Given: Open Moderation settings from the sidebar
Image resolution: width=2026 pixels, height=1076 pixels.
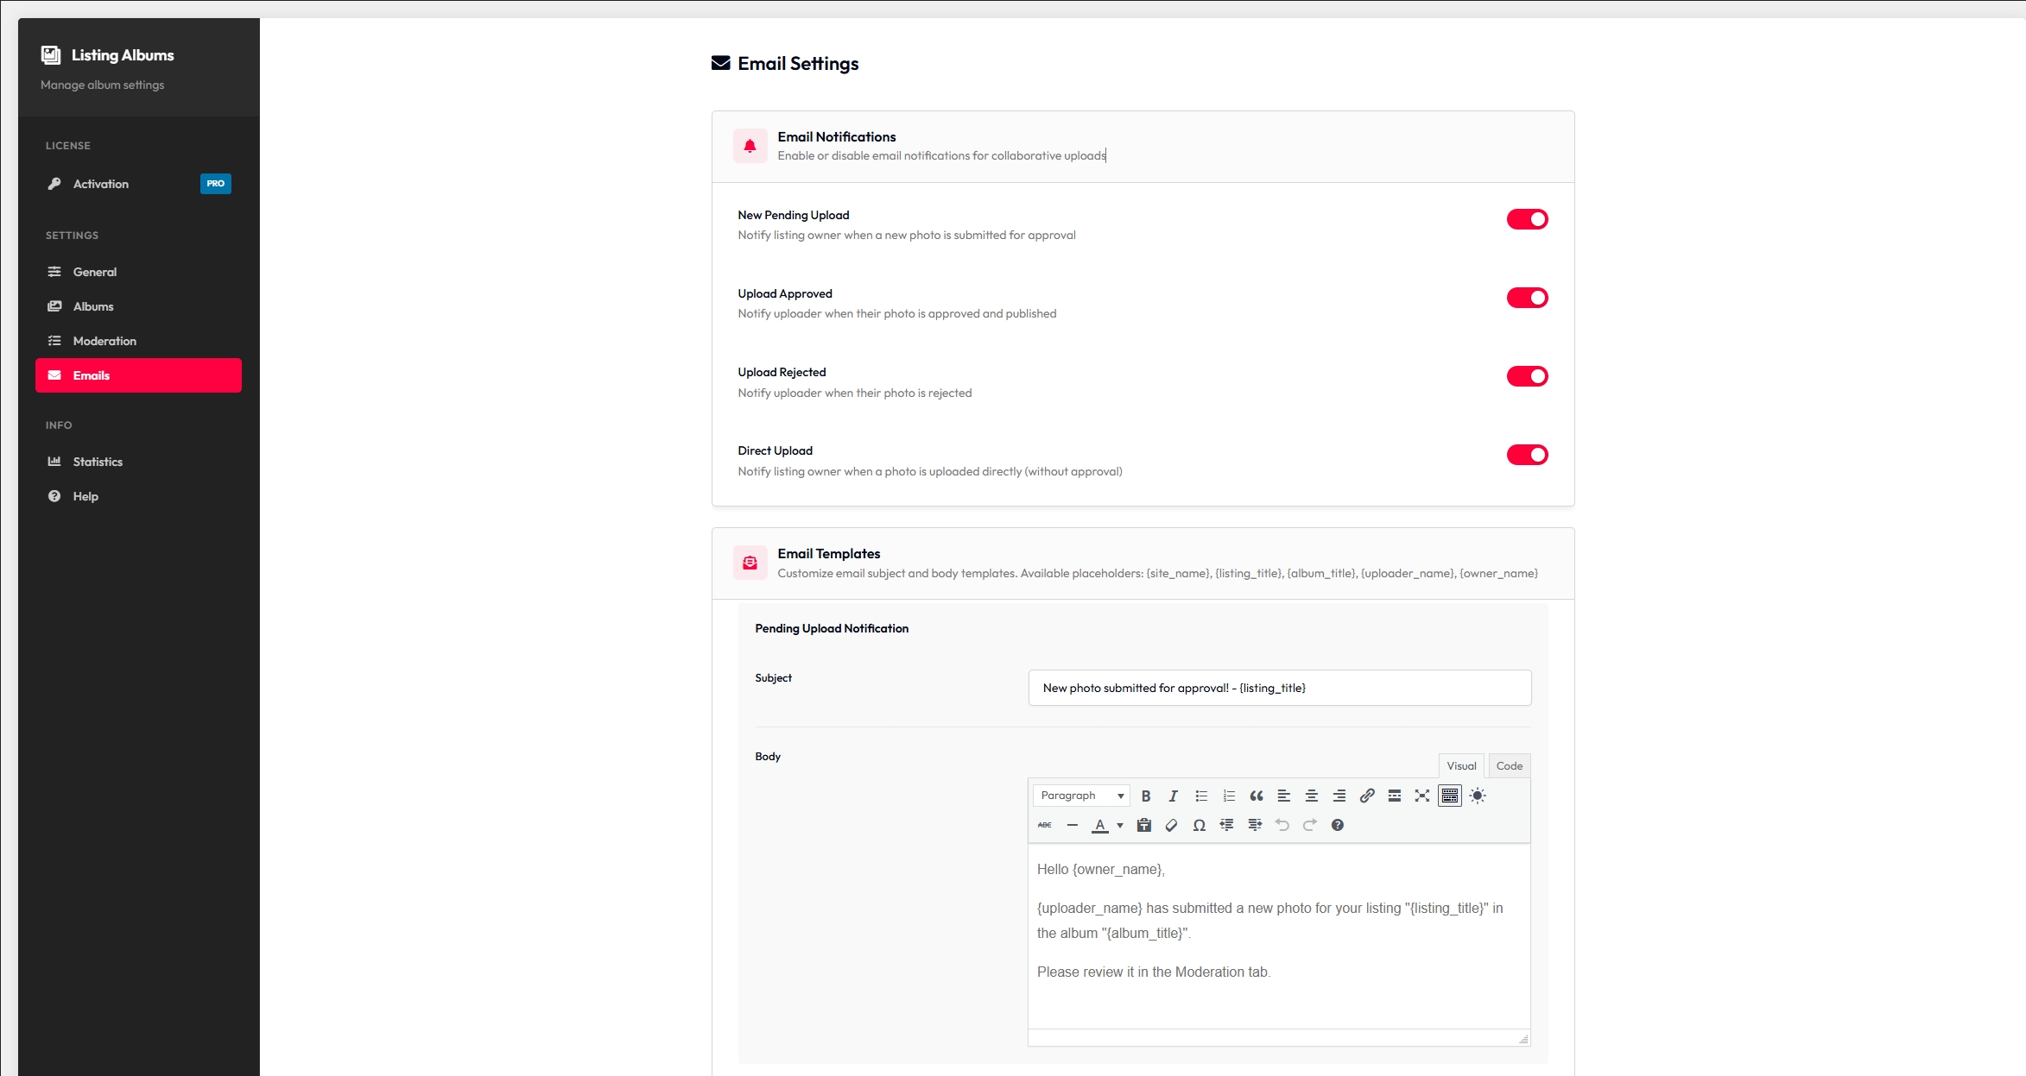Looking at the screenshot, I should (x=104, y=341).
